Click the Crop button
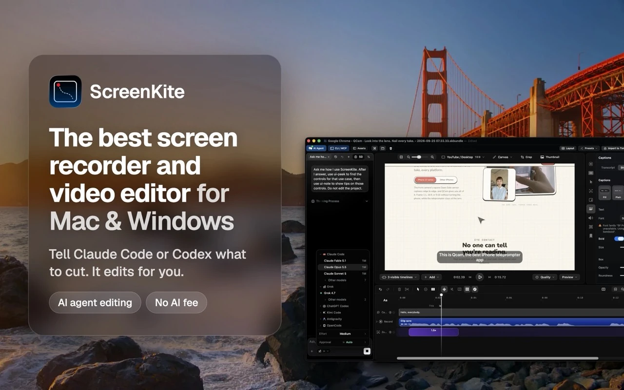624x390 pixels. pos(526,157)
